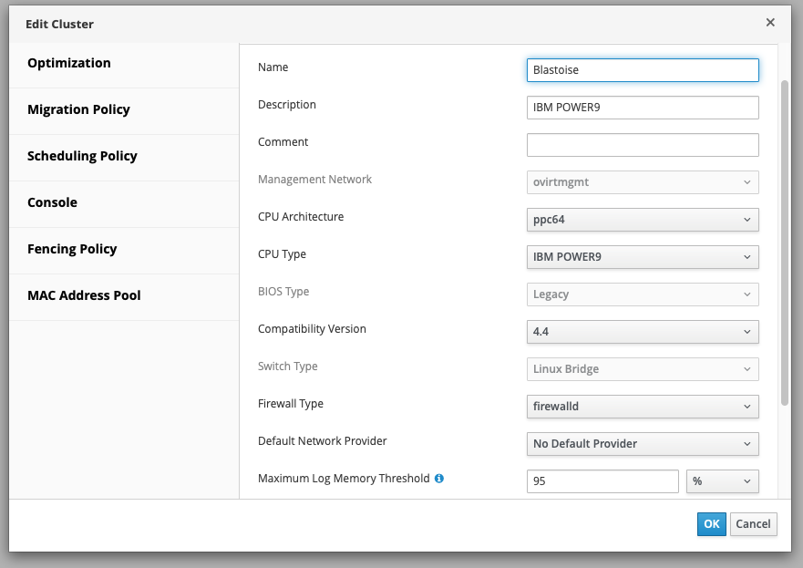Focus the Description text field

coord(643,108)
